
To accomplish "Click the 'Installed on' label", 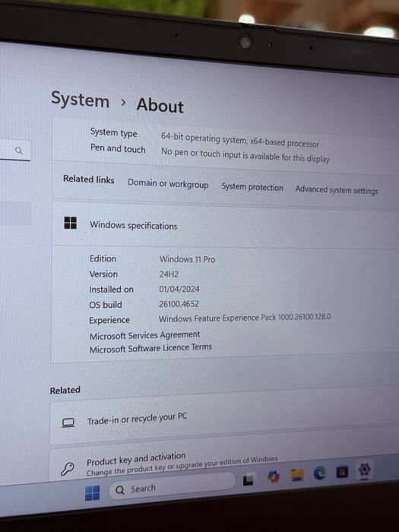I will 111,290.
